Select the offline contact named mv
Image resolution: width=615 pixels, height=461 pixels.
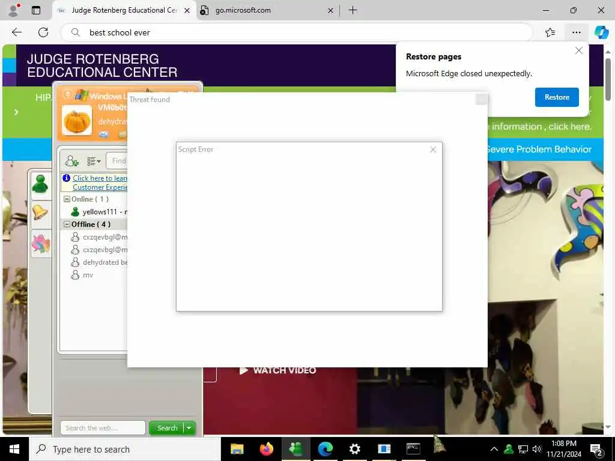click(82, 275)
